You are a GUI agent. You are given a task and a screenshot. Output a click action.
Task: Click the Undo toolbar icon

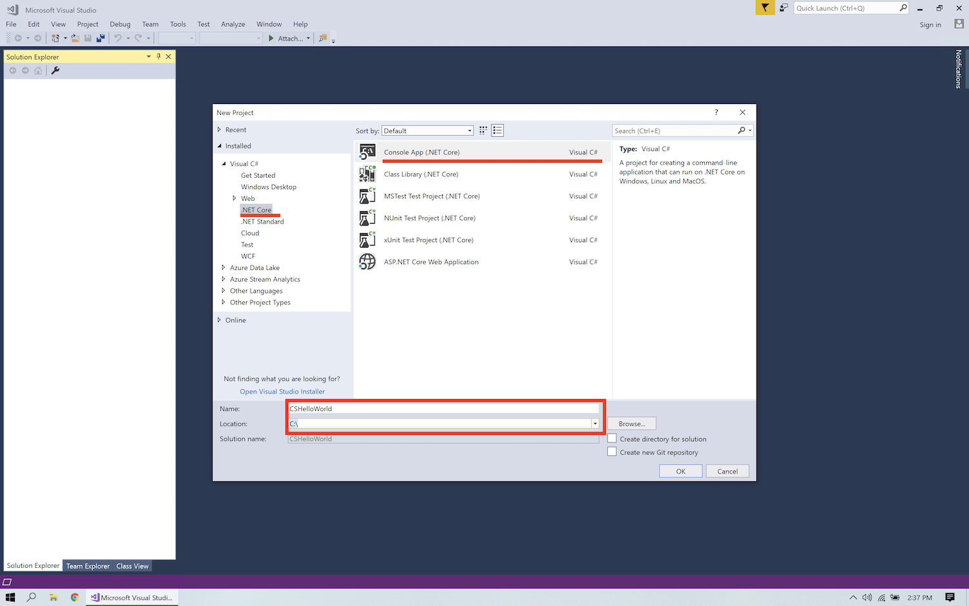(x=118, y=38)
